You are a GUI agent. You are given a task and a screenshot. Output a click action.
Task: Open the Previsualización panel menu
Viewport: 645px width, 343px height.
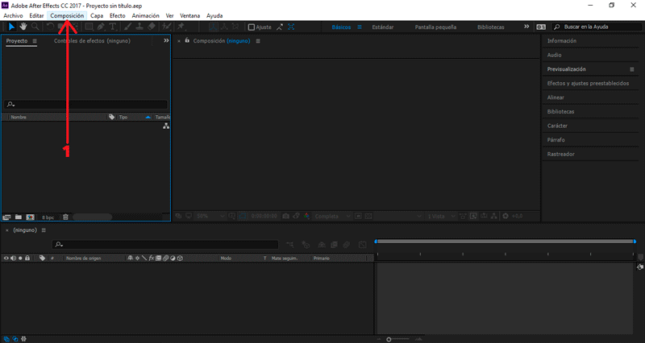(x=632, y=69)
